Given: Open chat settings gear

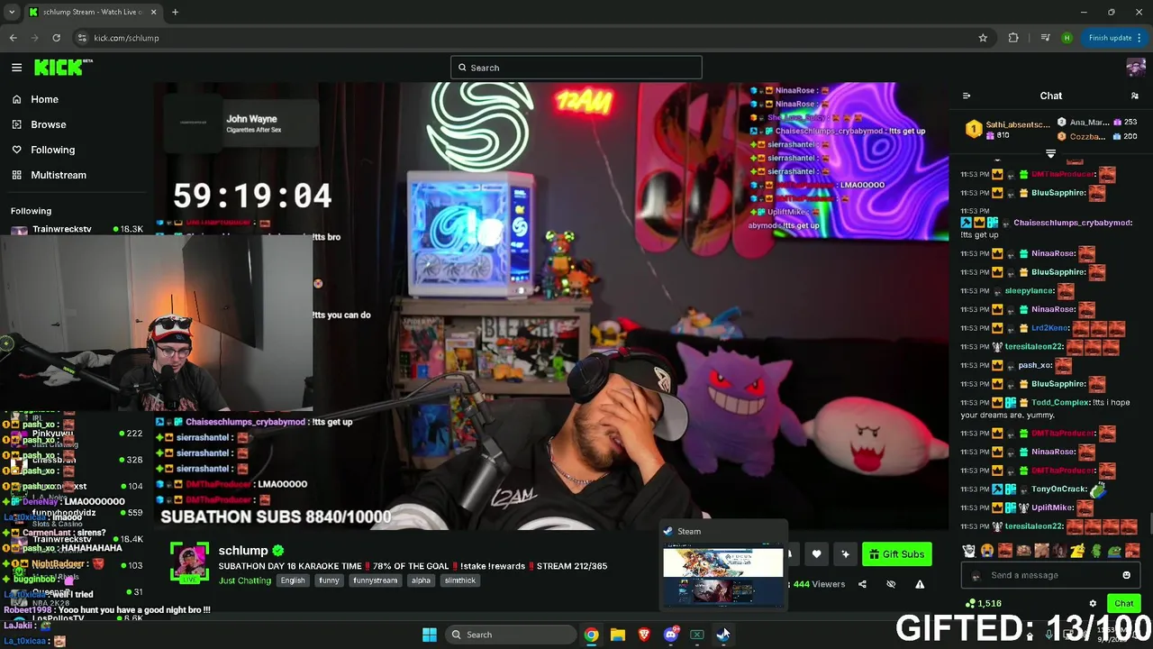Looking at the screenshot, I should point(1093,604).
